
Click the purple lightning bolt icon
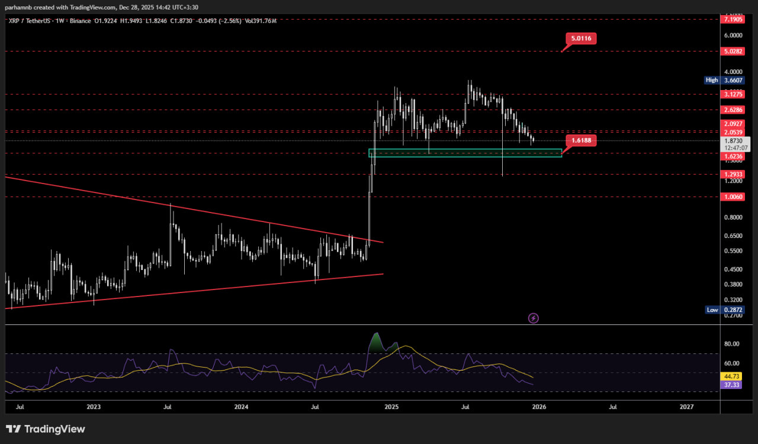[533, 318]
